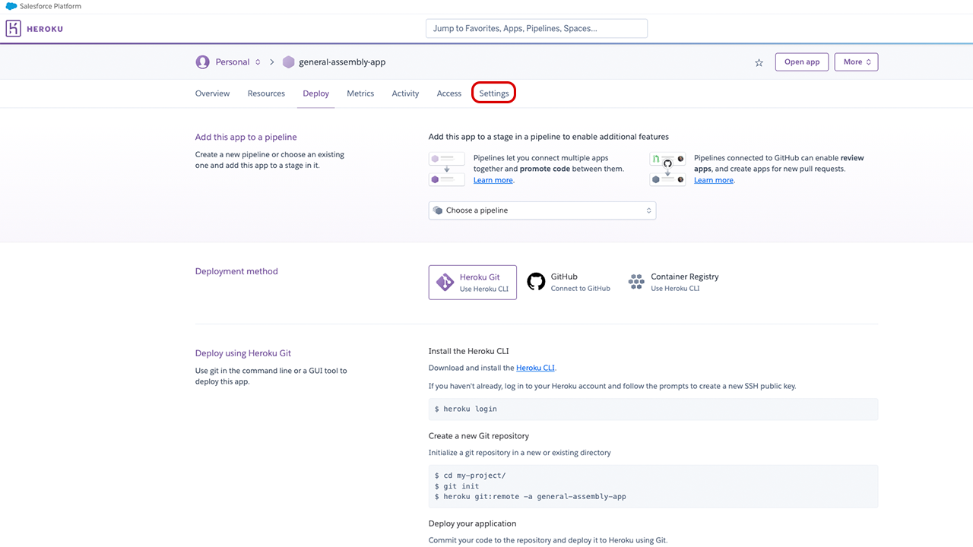Expand the Personal account switcher
The width and height of the screenshot is (973, 547).
tap(258, 62)
